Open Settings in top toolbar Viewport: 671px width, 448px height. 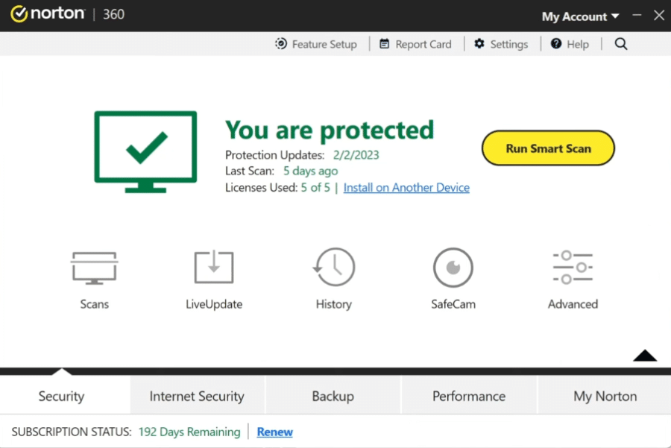[501, 44]
